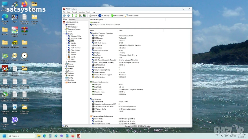
Task: Click the Refresh toolbar icon
Action: coord(76,15)
